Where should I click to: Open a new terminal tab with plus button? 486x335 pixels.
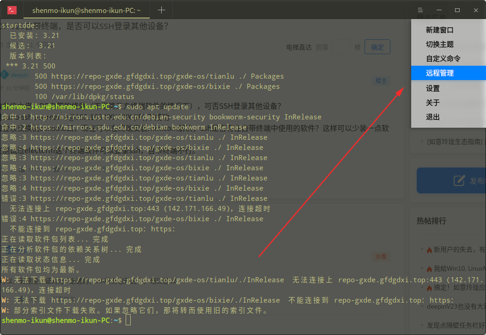[x=161, y=10]
